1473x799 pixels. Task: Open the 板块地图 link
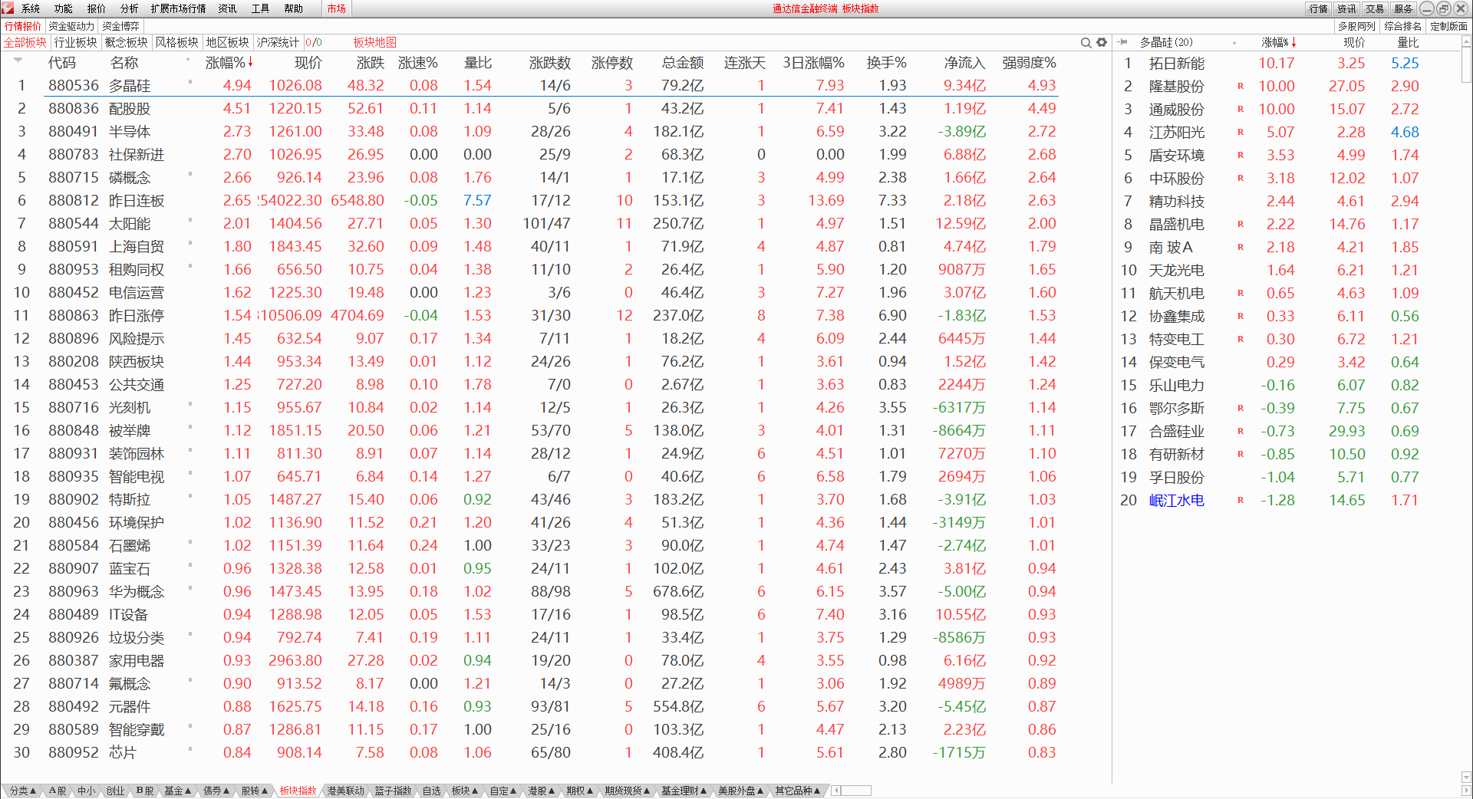[375, 42]
